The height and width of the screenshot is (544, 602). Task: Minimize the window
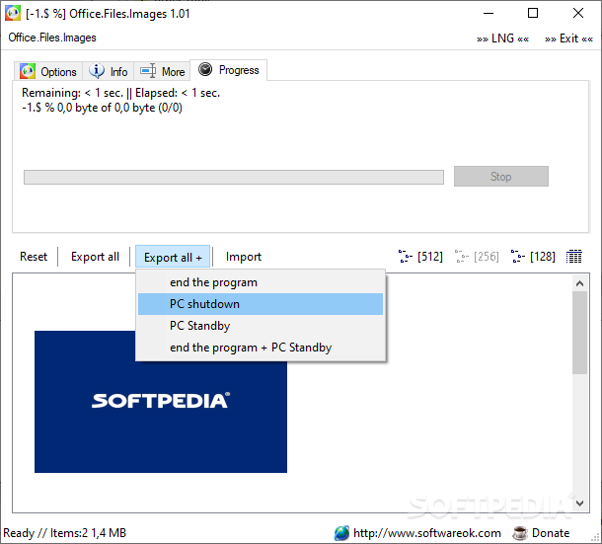pos(489,13)
